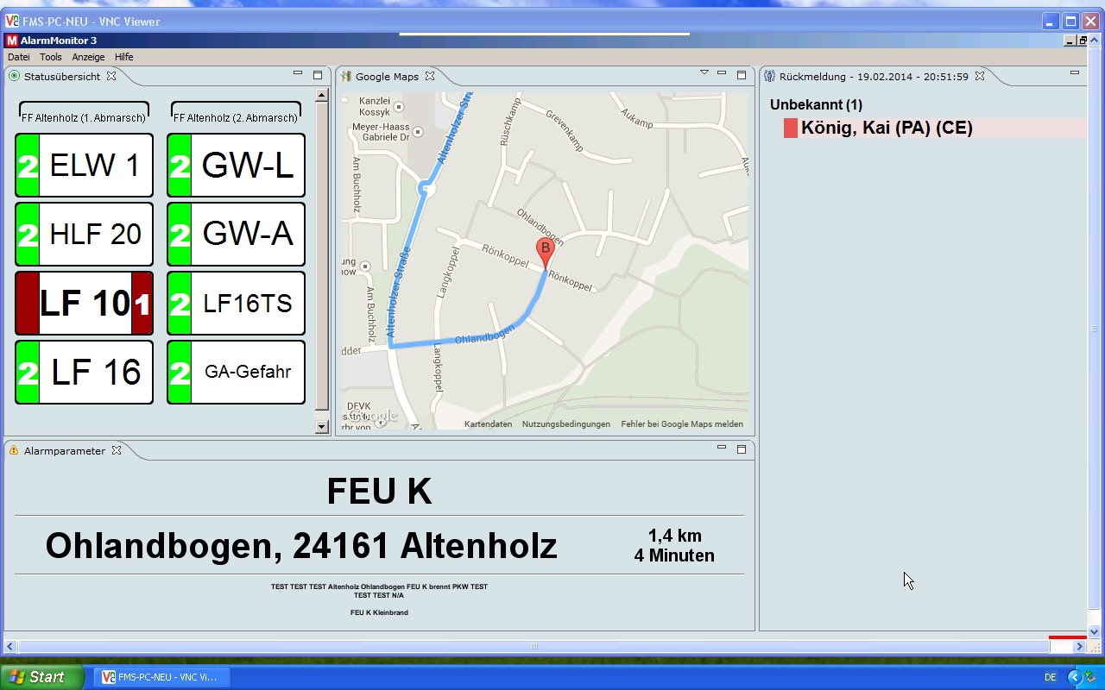Click the red B destination marker on map

point(545,251)
